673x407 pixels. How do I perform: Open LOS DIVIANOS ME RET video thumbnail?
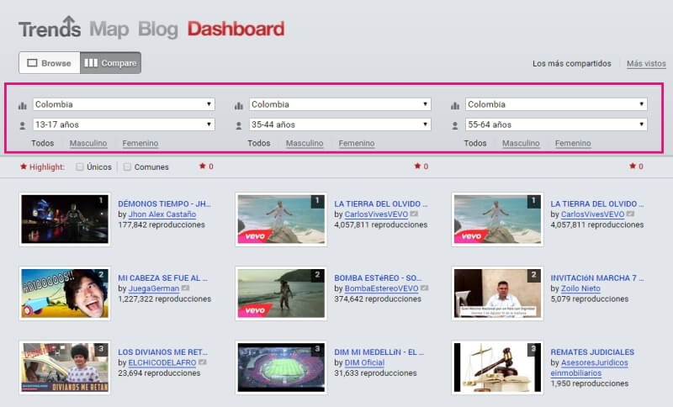(65, 367)
